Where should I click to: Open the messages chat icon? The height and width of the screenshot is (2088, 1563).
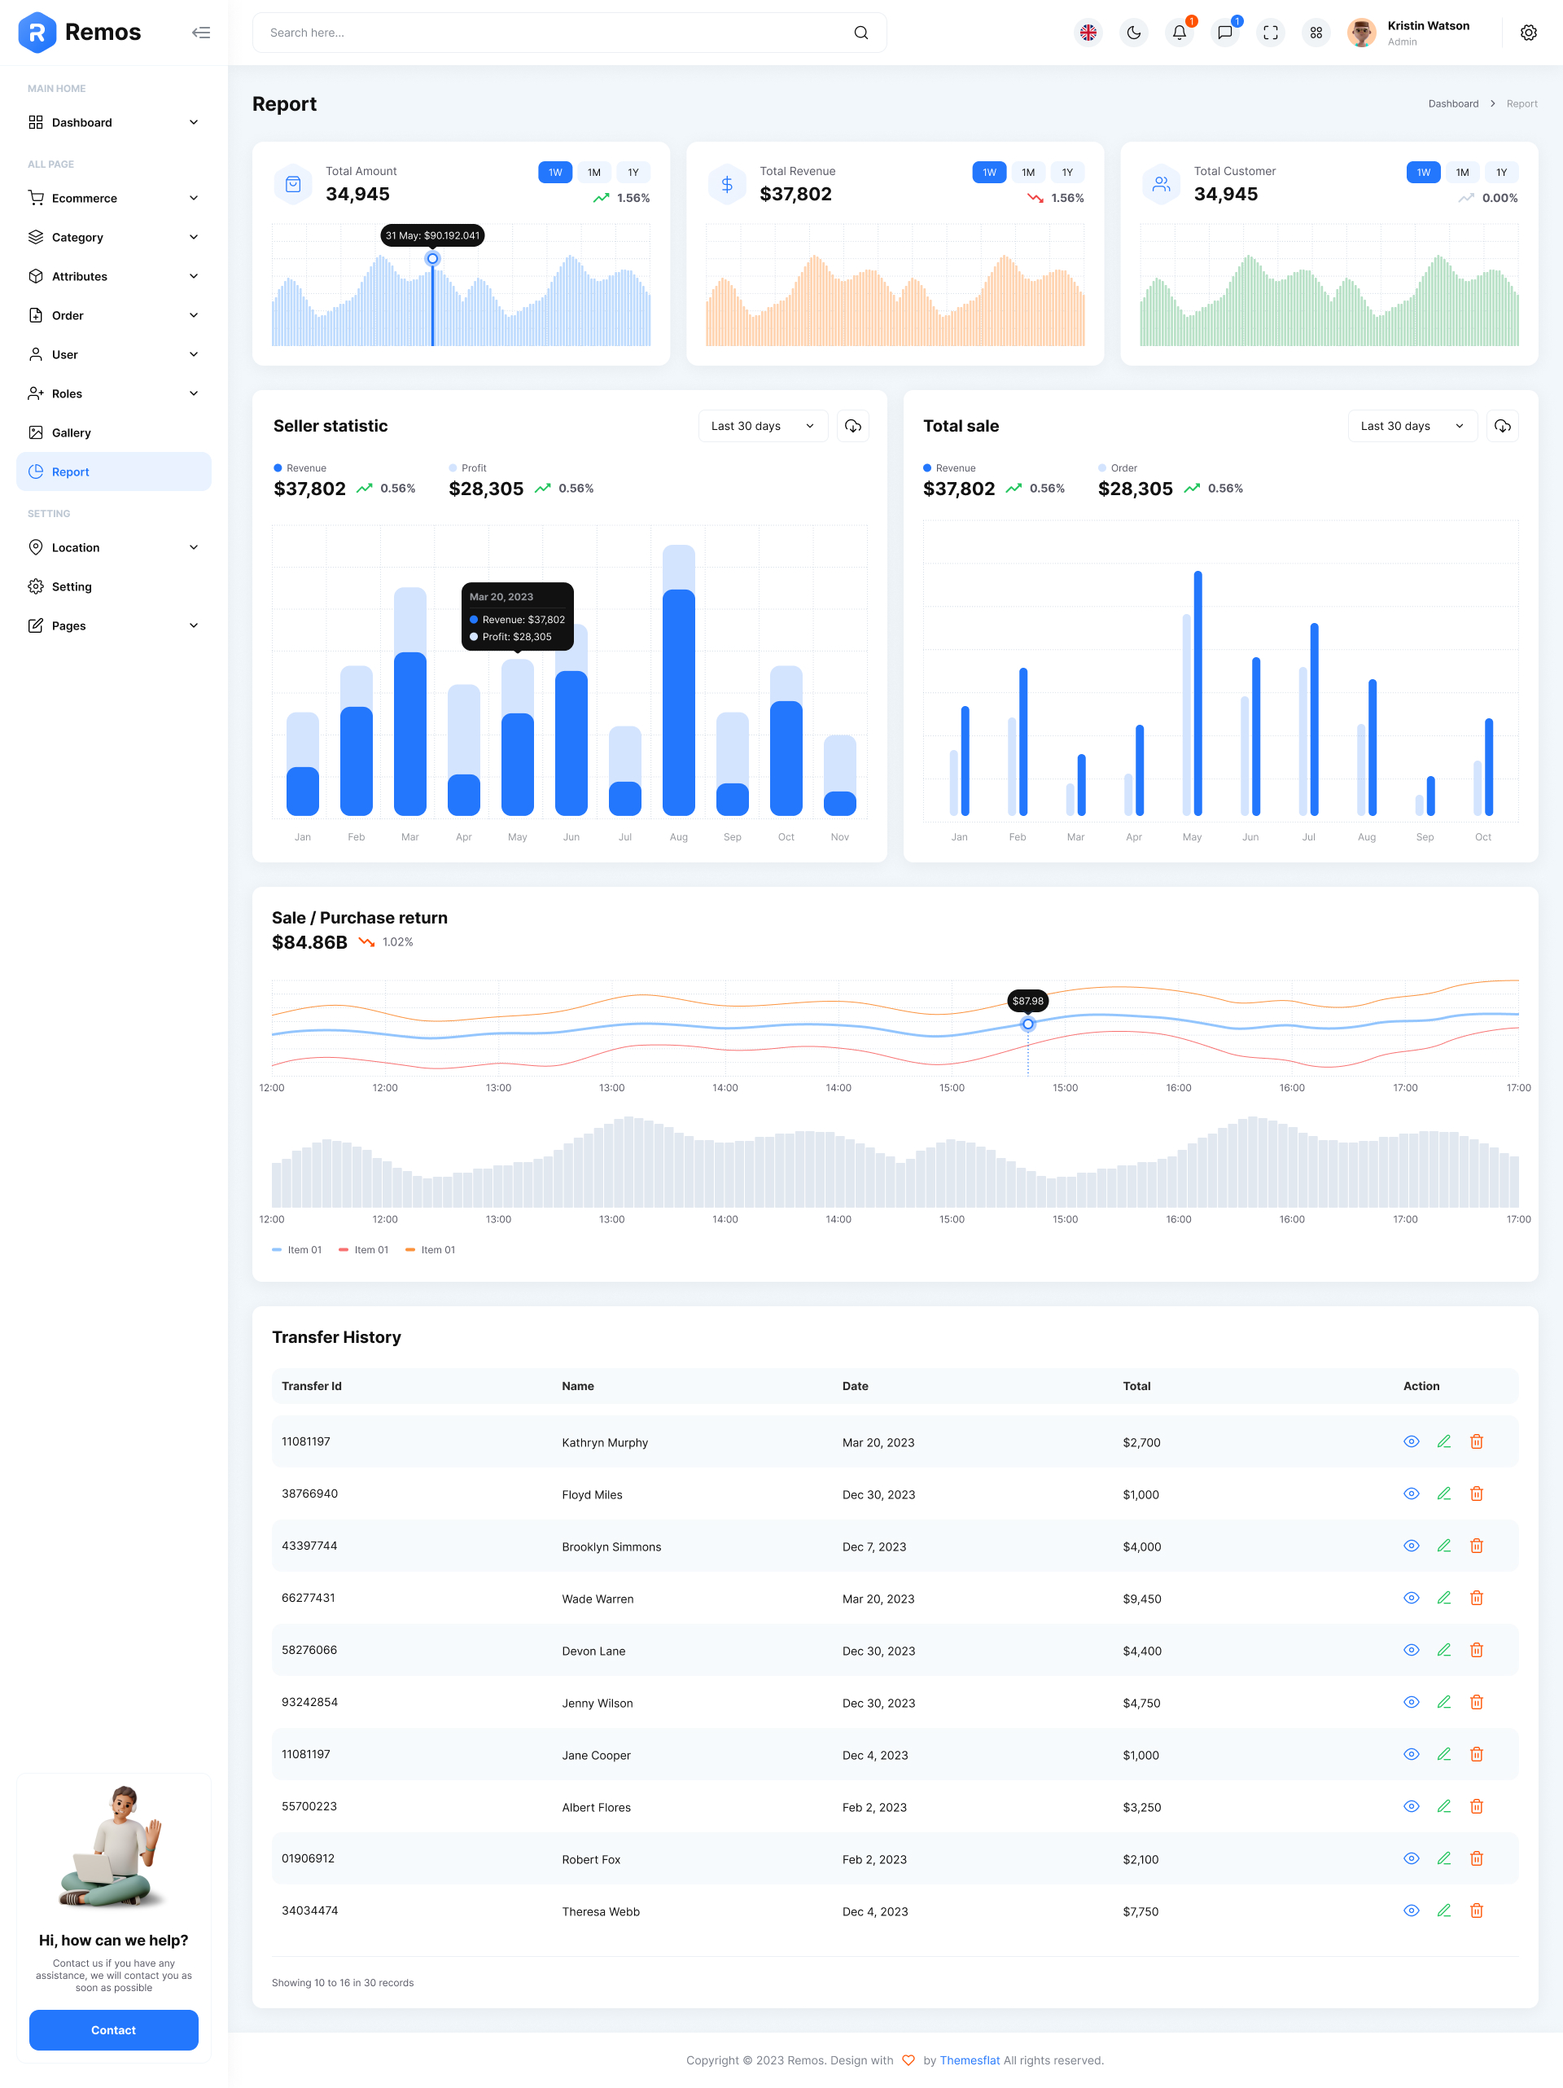[1224, 32]
